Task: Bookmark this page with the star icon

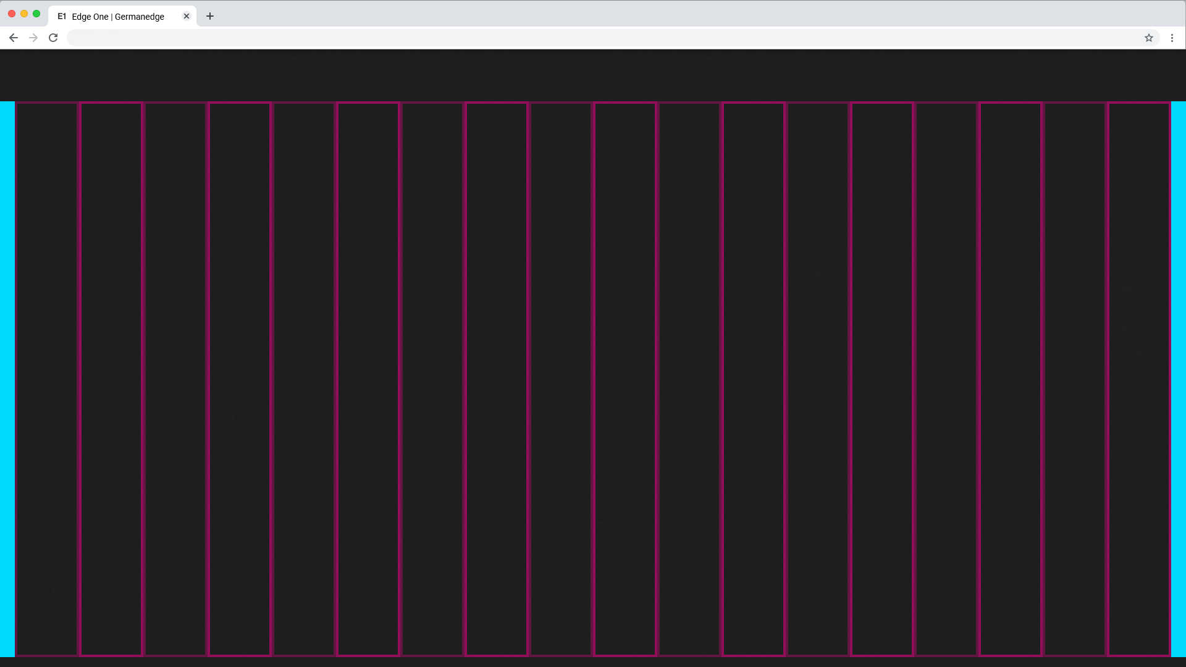Action: click(1148, 38)
